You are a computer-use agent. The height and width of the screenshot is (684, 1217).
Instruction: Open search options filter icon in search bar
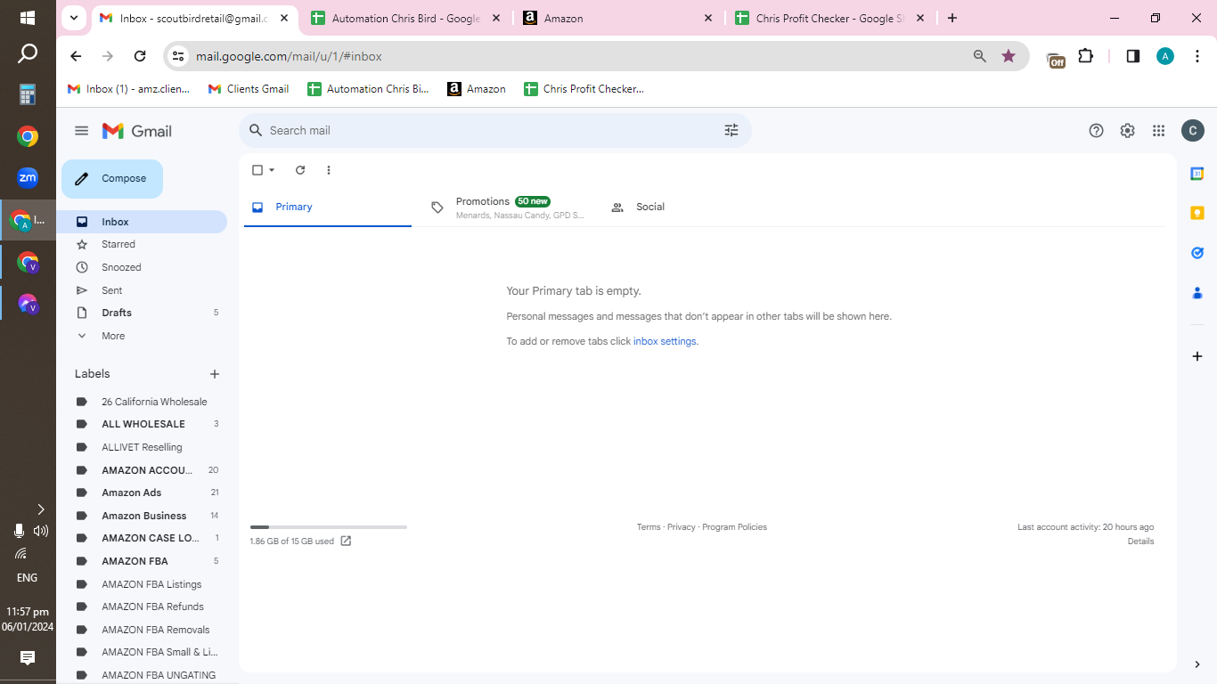[x=731, y=130]
